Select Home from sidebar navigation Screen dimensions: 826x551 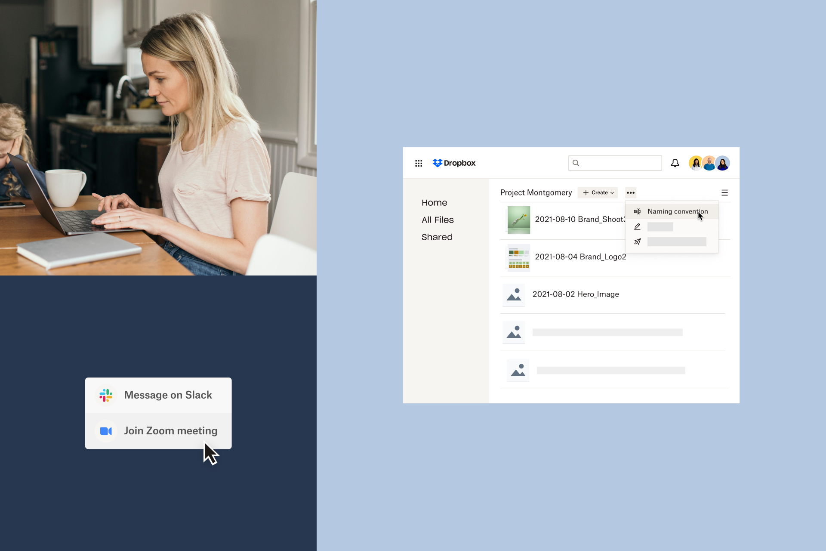(x=434, y=202)
